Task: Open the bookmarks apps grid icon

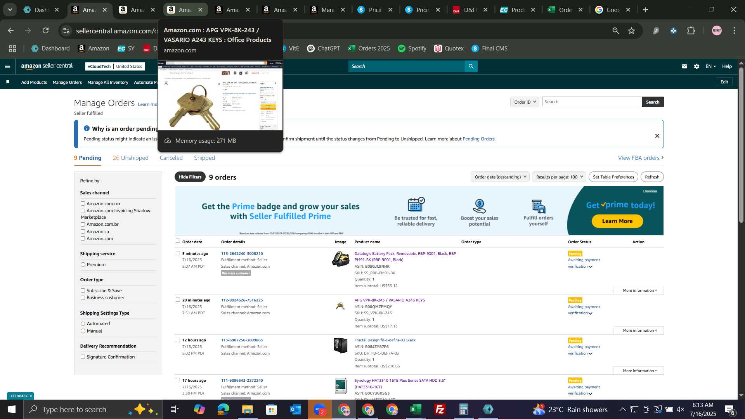Action: point(13,48)
